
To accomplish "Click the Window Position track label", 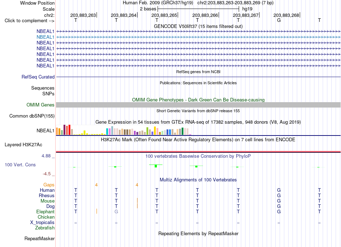I will [37, 3].
